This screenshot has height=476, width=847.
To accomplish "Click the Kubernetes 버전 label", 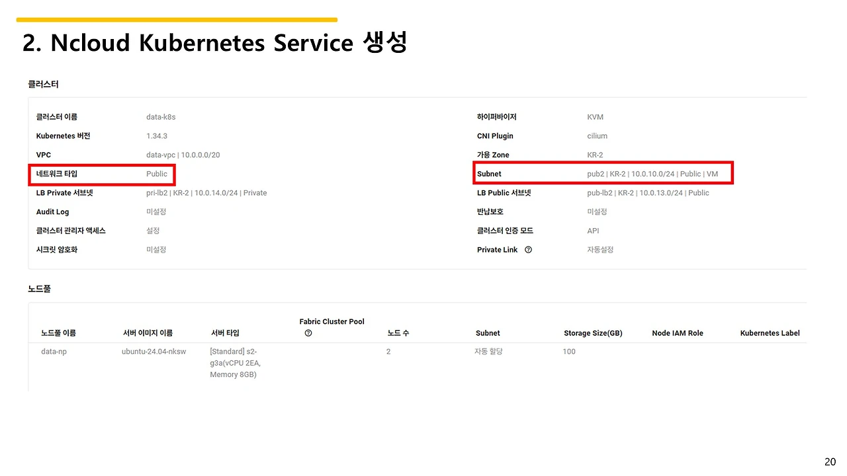I will tap(63, 136).
